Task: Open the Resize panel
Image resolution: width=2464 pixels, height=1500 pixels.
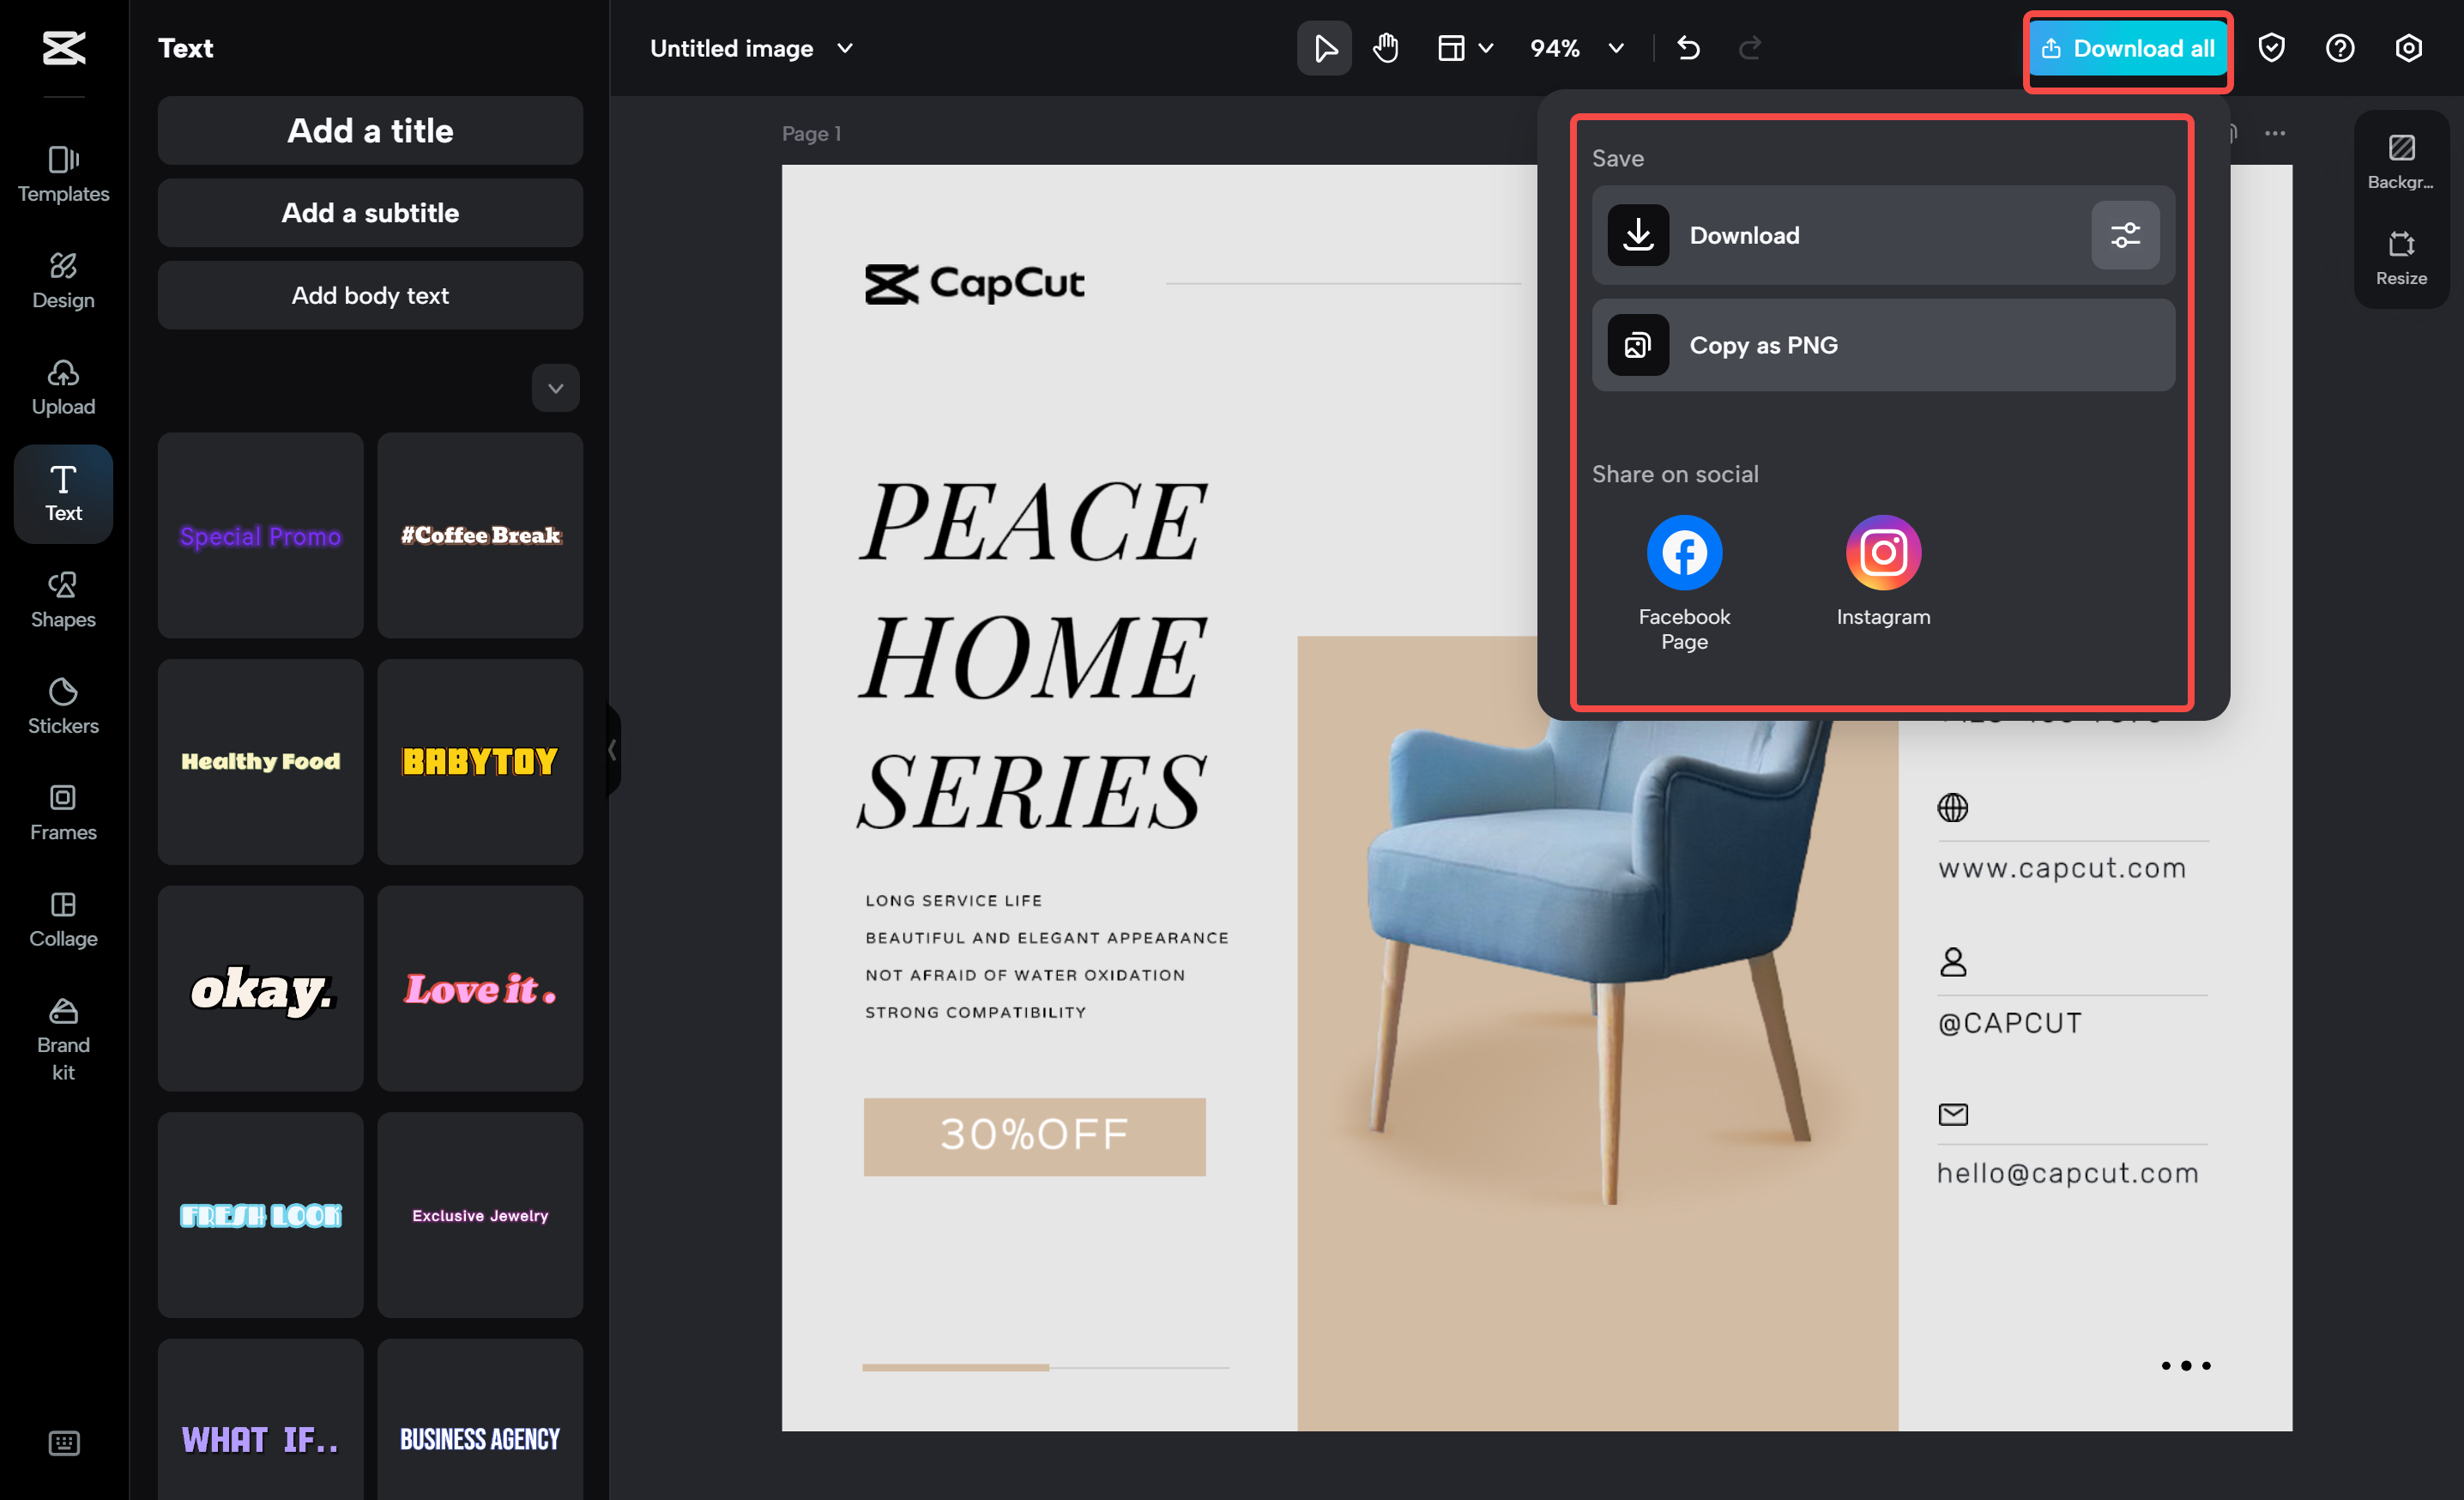Action: click(x=2400, y=257)
